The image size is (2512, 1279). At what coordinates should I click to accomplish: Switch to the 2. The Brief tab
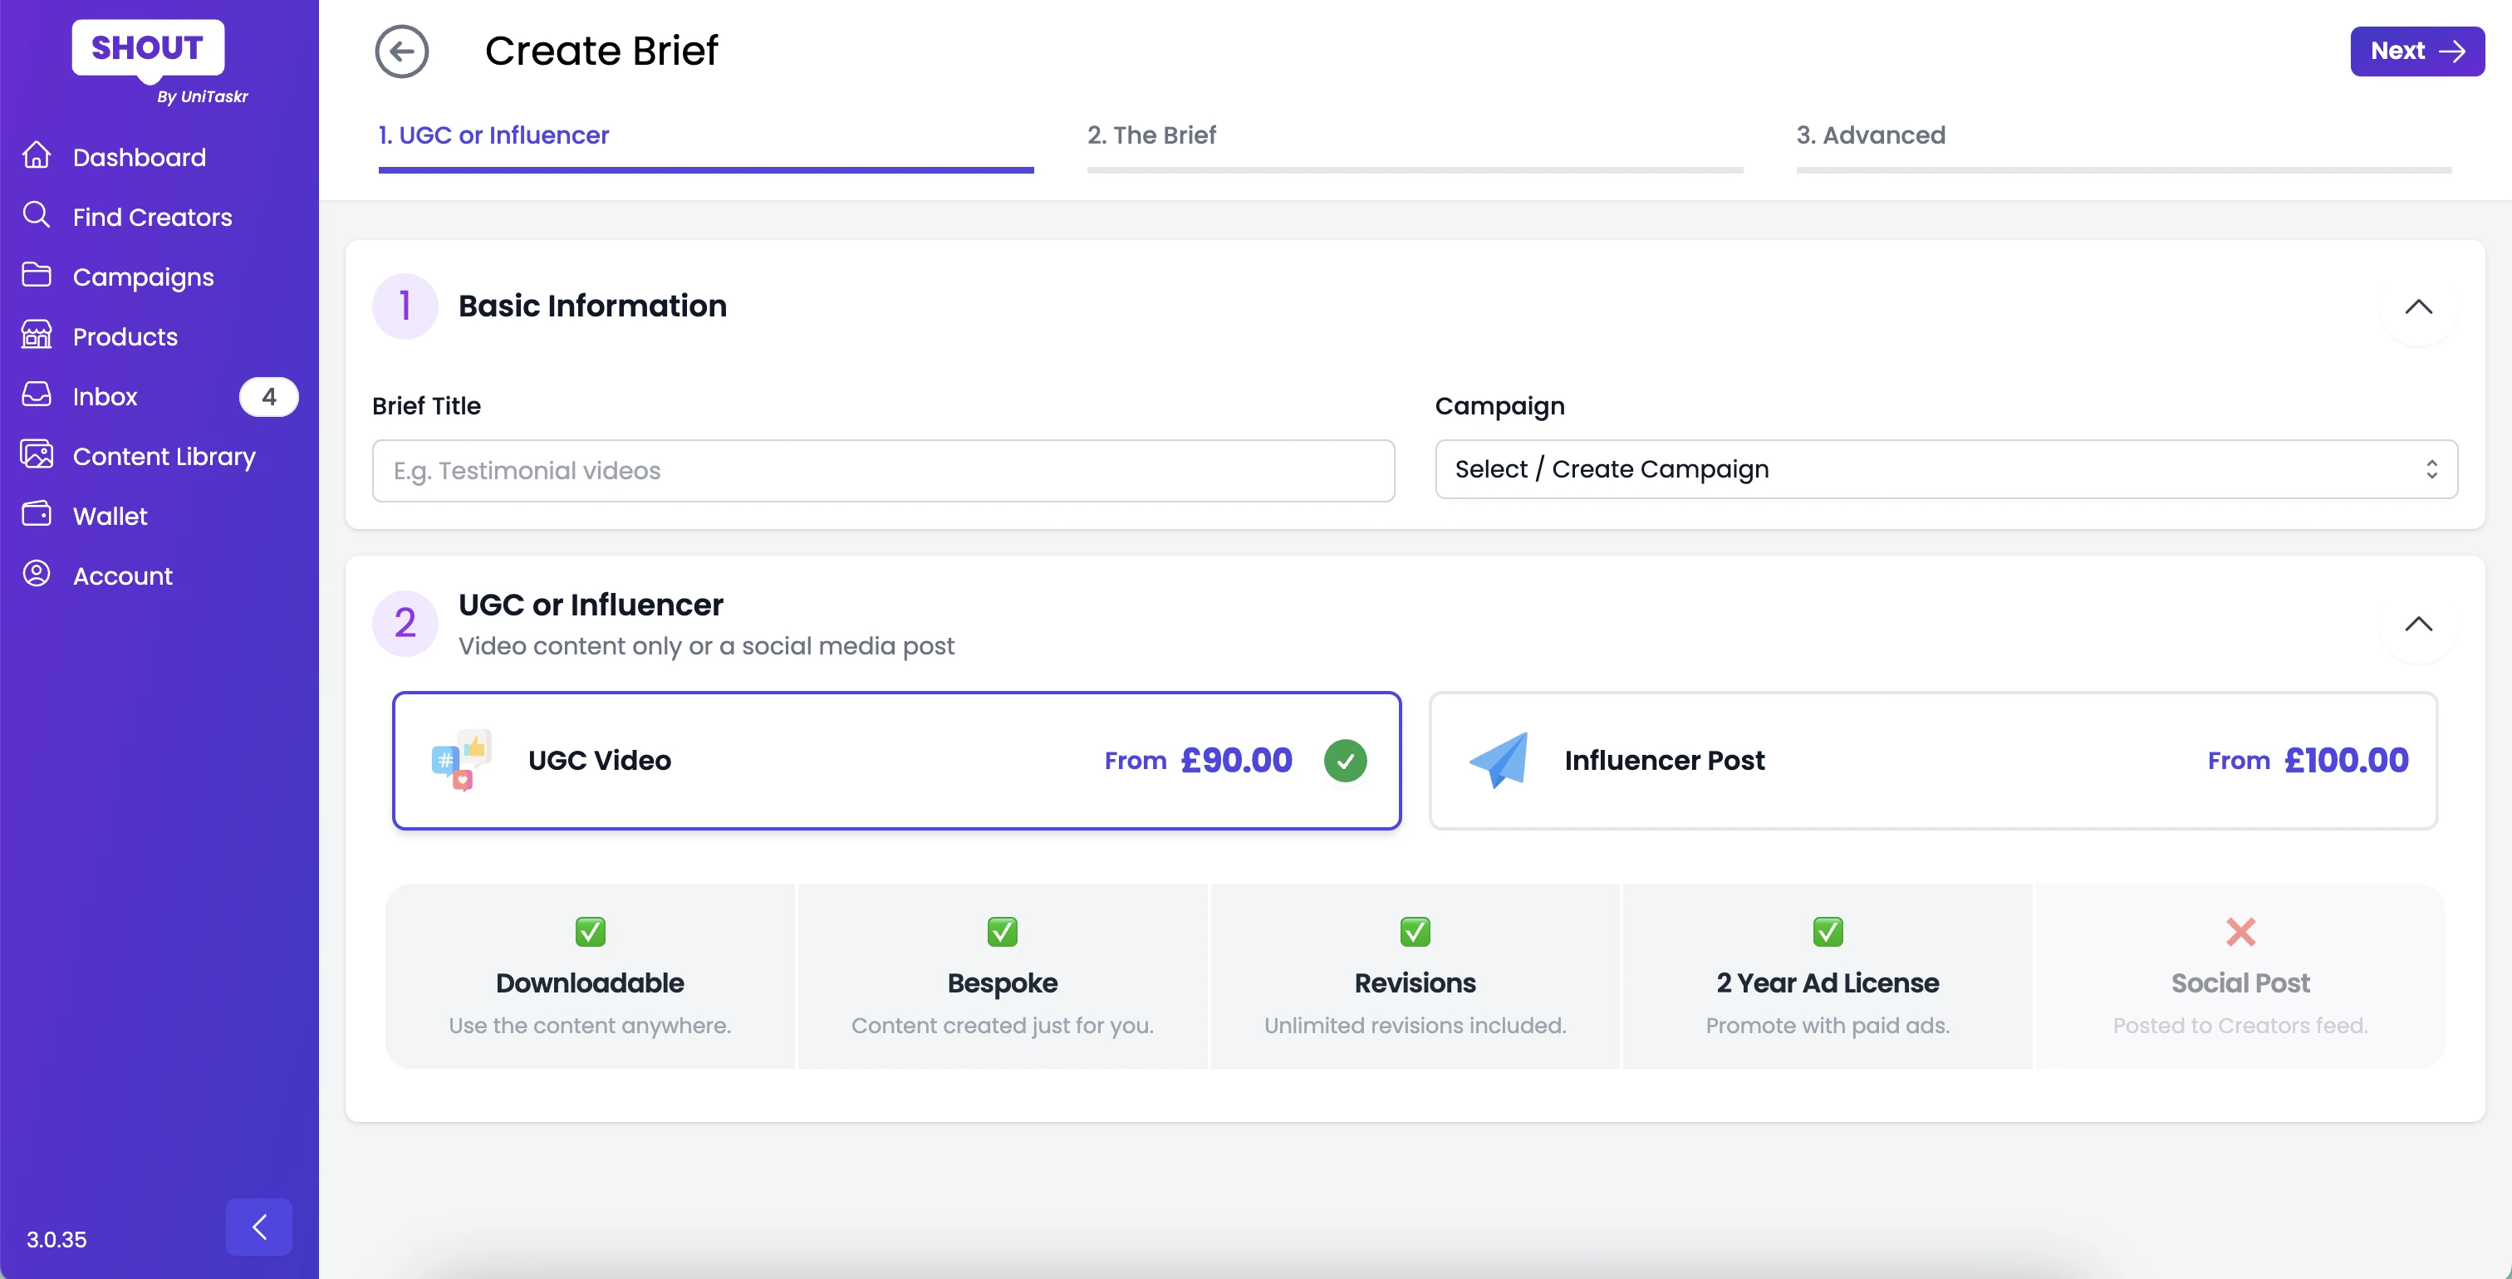(x=1151, y=135)
